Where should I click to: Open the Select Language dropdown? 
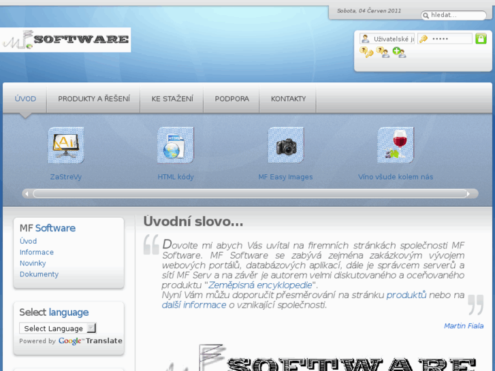[58, 328]
